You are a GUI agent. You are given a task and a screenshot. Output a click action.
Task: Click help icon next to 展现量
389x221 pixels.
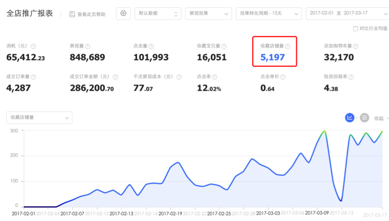[x=88, y=46]
